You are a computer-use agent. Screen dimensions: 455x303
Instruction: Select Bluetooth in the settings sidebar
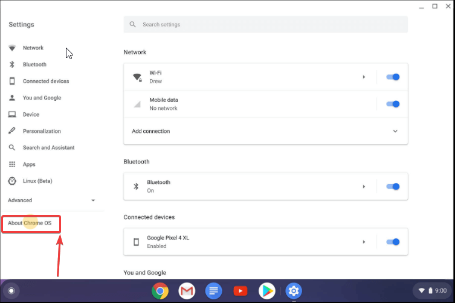tap(34, 65)
